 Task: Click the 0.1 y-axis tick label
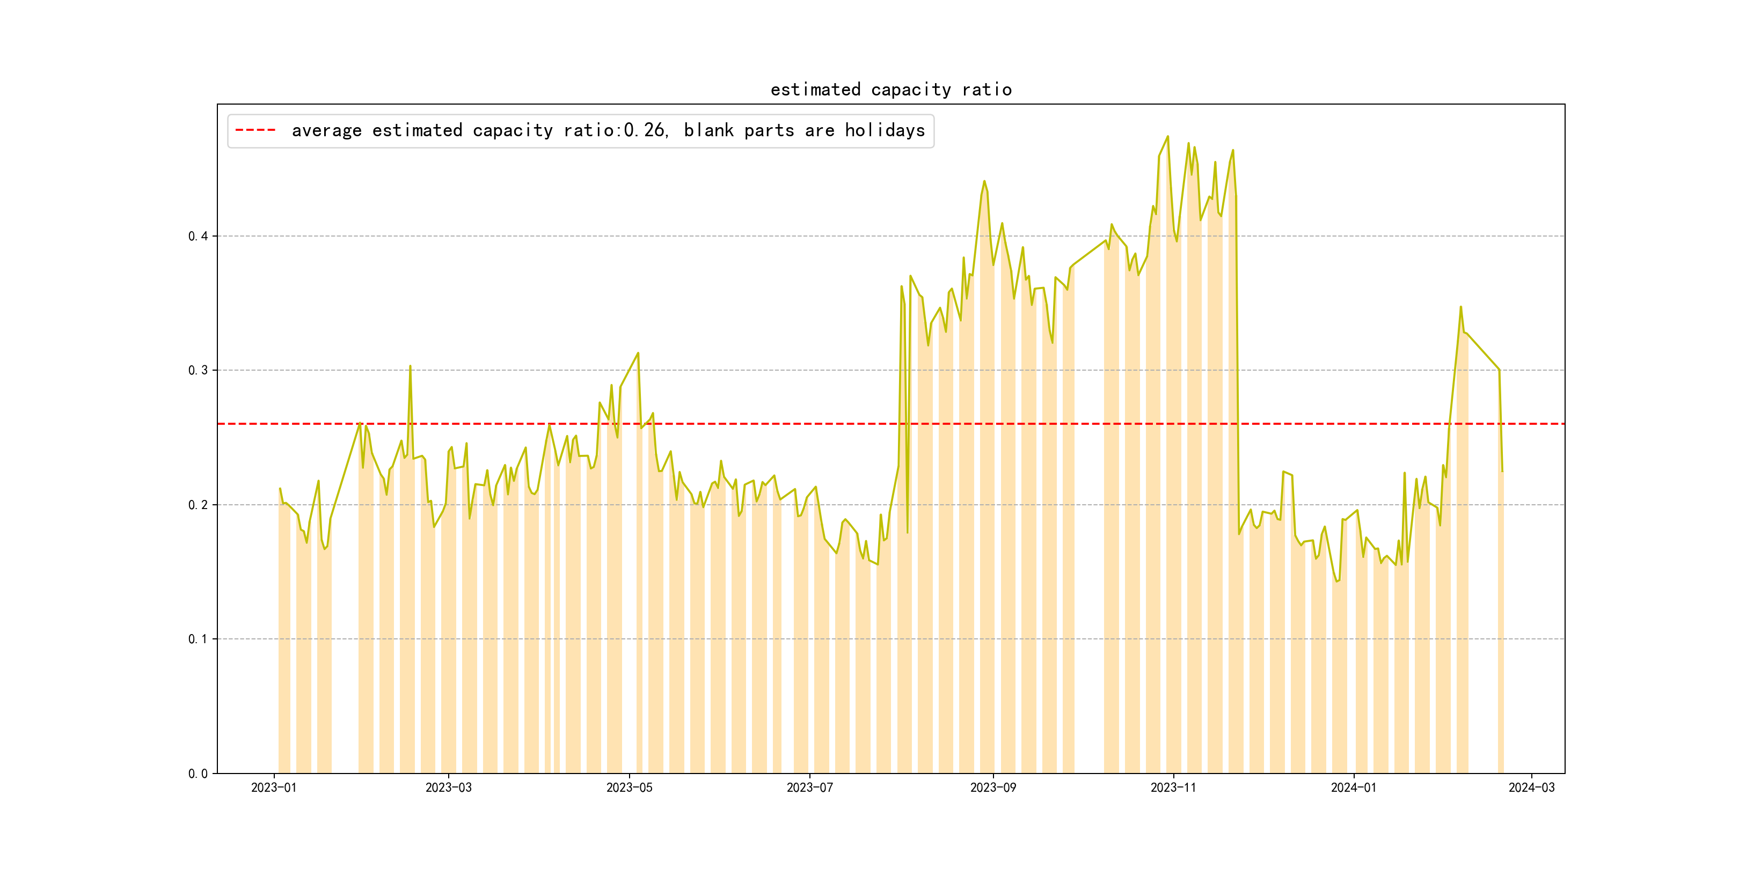198,639
